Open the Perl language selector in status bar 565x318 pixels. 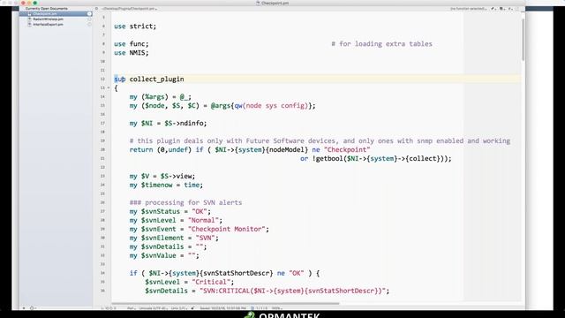(131, 308)
